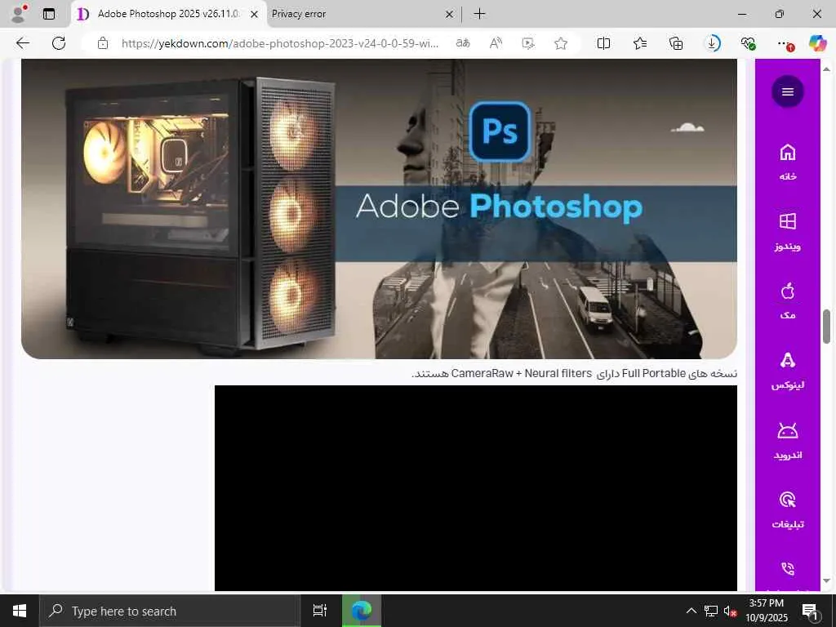Open the Windows Start menu
Viewport: 836px width, 627px height.
pyautogui.click(x=20, y=611)
